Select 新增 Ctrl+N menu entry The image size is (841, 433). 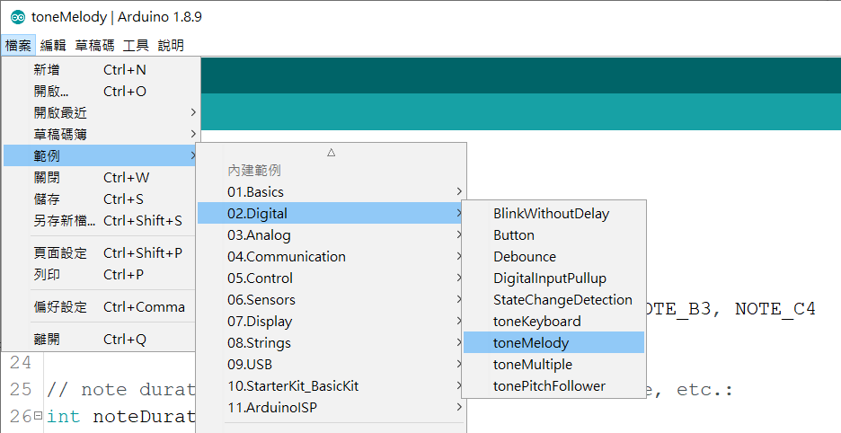[101, 70]
